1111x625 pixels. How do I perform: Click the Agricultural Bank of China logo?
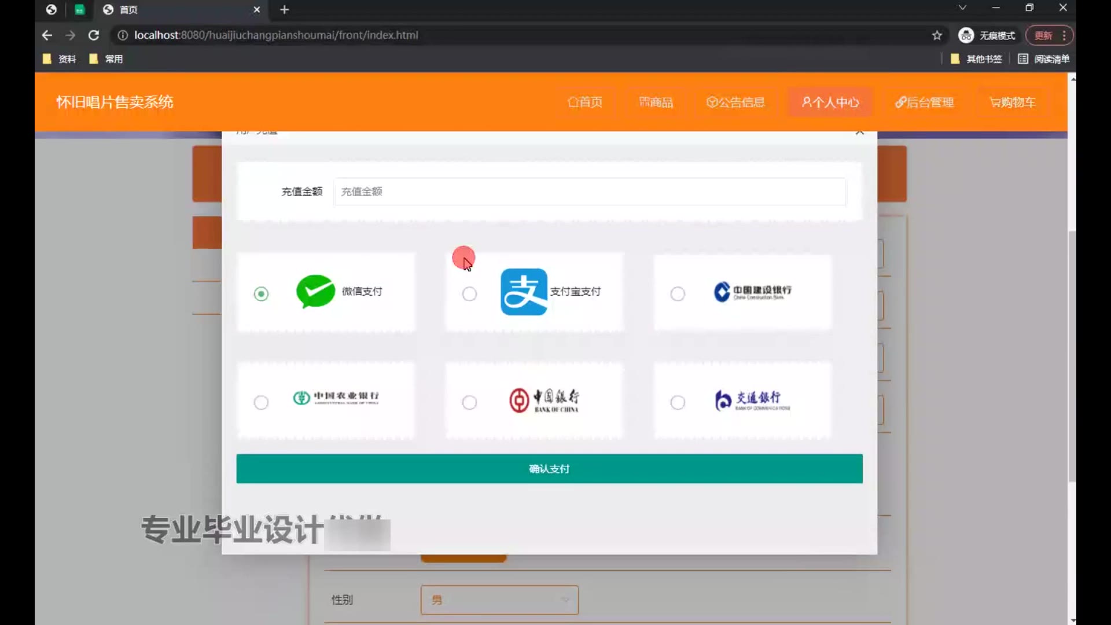click(x=336, y=398)
